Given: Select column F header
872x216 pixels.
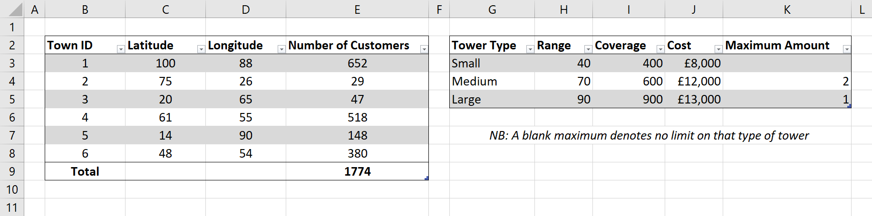Looking at the screenshot, I should (439, 9).
